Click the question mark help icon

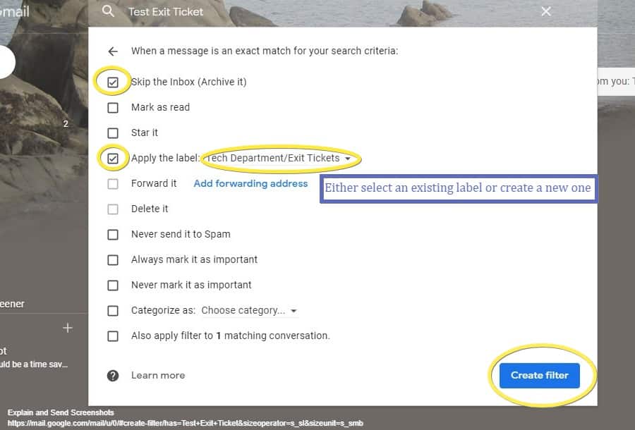click(113, 376)
